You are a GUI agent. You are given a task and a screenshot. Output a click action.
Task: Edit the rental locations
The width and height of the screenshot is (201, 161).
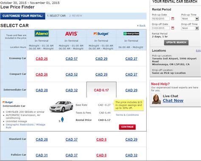(198, 51)
